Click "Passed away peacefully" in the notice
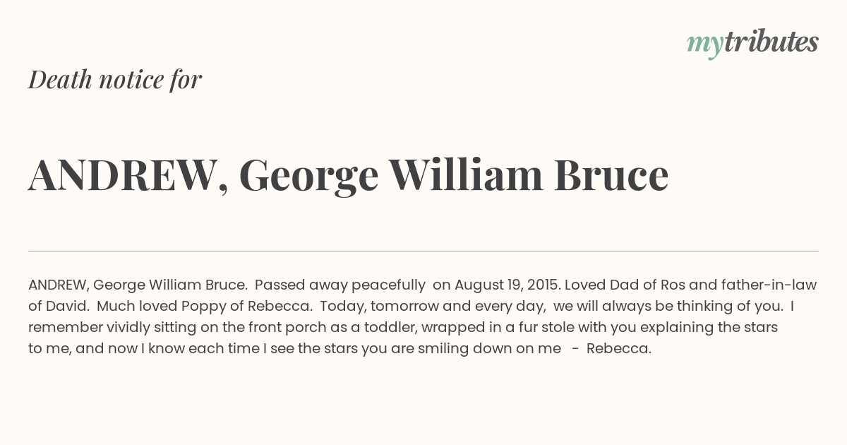The height and width of the screenshot is (445, 847). pos(340,285)
